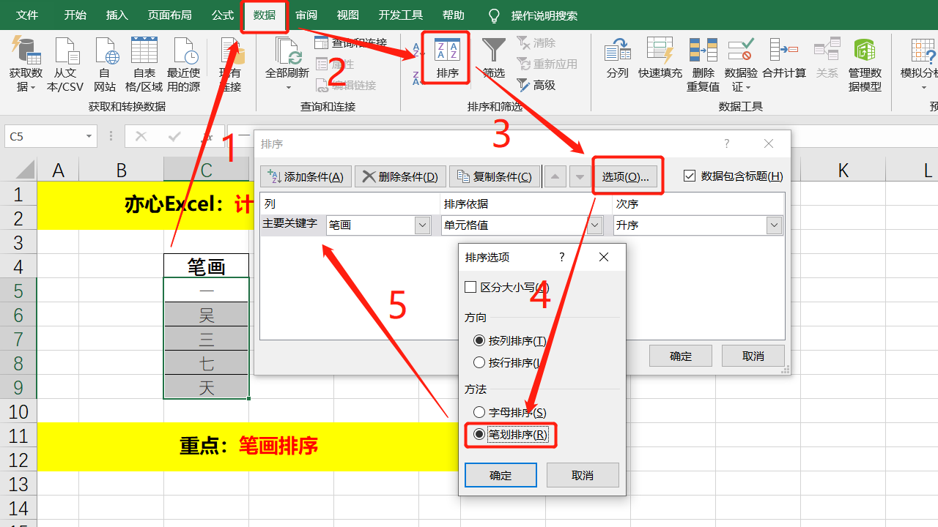Select column K header
The image size is (938, 527).
pos(843,171)
